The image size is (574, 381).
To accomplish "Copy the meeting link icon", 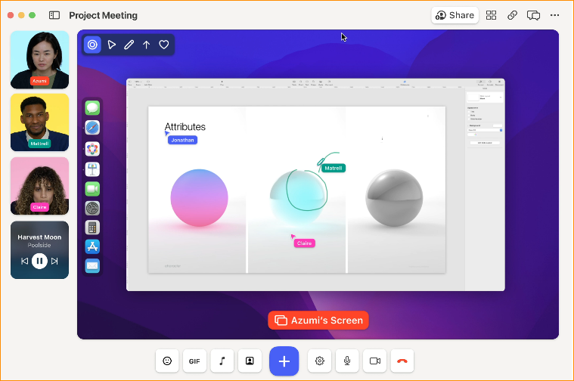I will [x=512, y=15].
